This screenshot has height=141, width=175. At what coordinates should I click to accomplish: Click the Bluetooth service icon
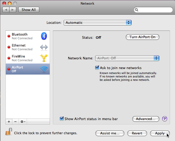pos(44,36)
